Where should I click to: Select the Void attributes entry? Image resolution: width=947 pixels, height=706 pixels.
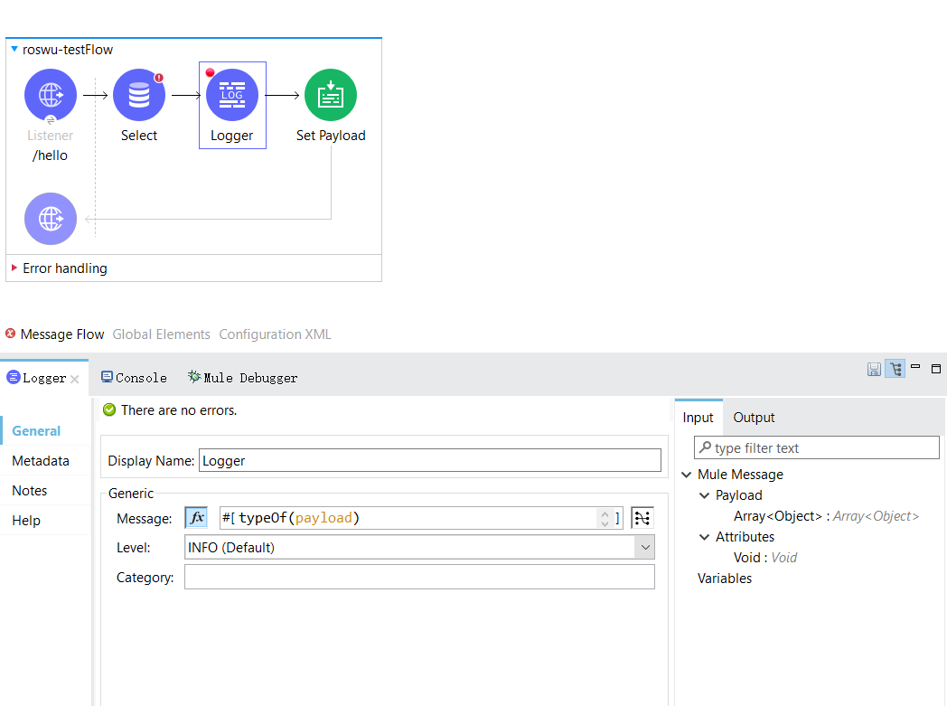tap(765, 558)
